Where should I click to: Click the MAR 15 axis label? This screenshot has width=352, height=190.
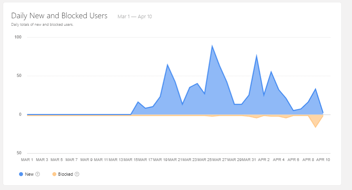tap(131, 160)
